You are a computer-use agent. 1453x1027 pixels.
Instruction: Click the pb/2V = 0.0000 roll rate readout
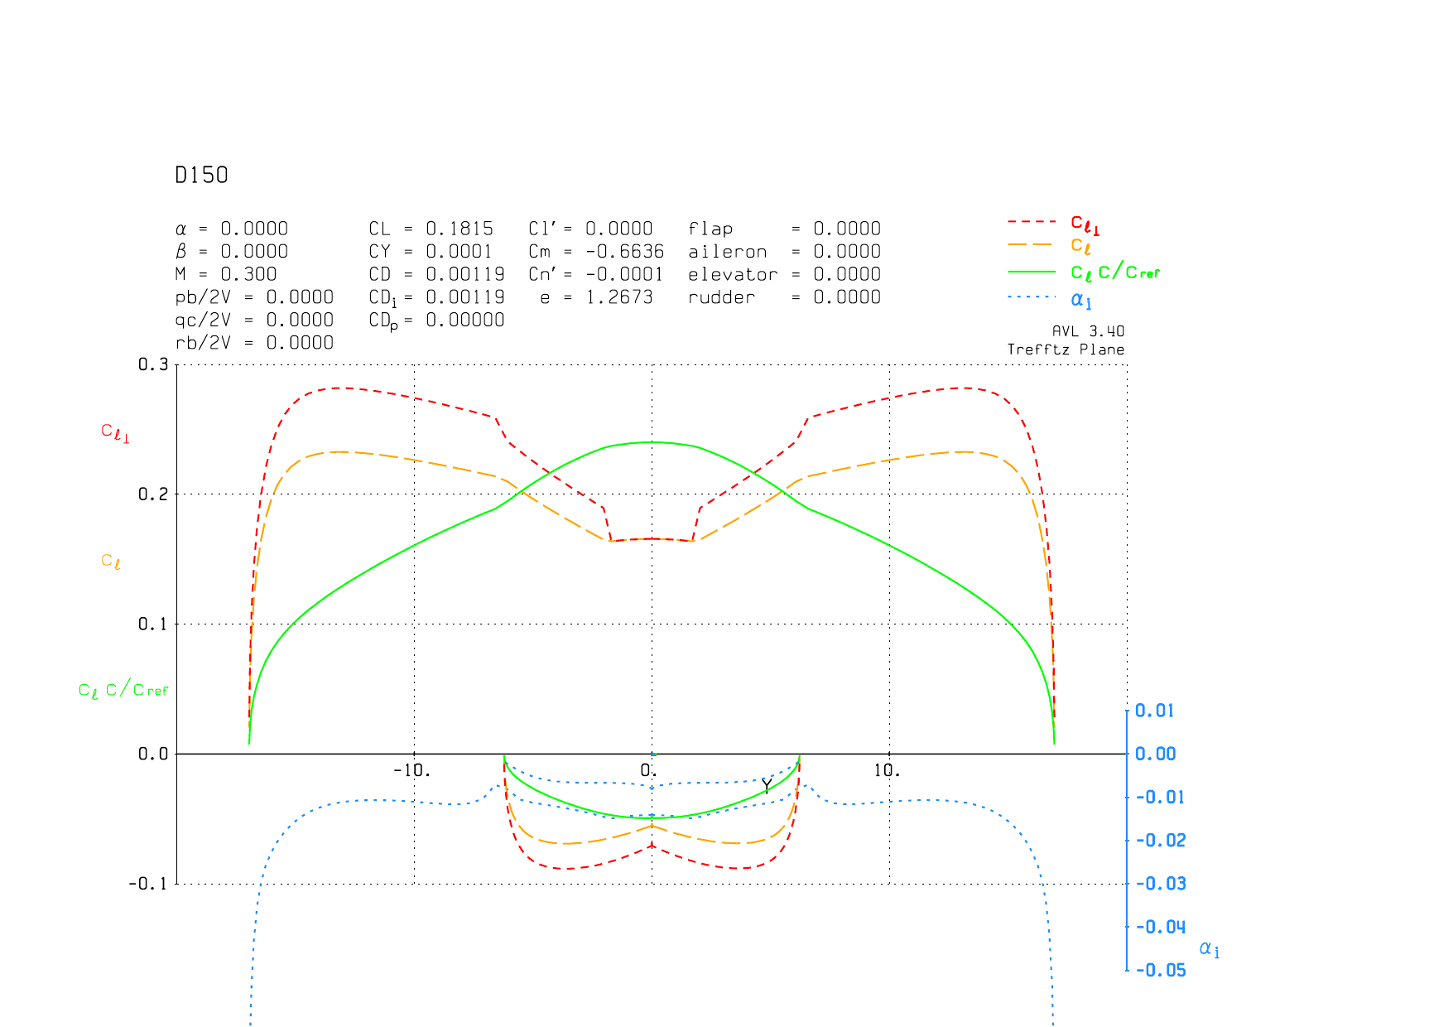click(x=254, y=297)
